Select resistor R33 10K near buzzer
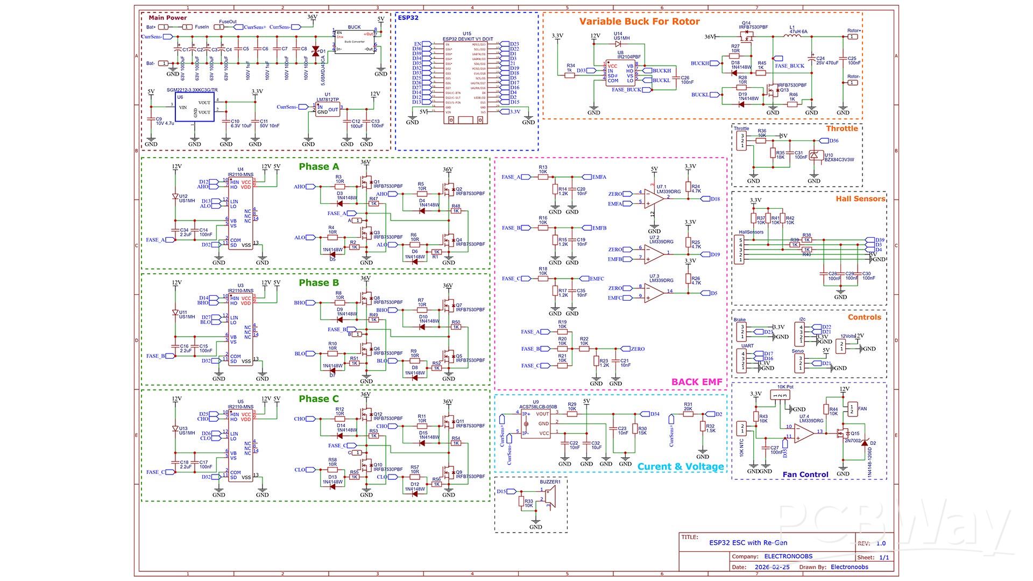Viewport: 1033px width, 581px height. (x=521, y=501)
